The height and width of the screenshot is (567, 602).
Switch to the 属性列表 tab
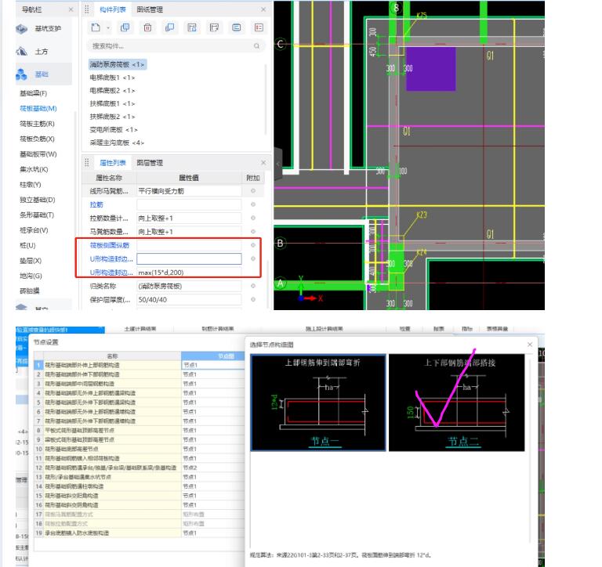tap(113, 163)
